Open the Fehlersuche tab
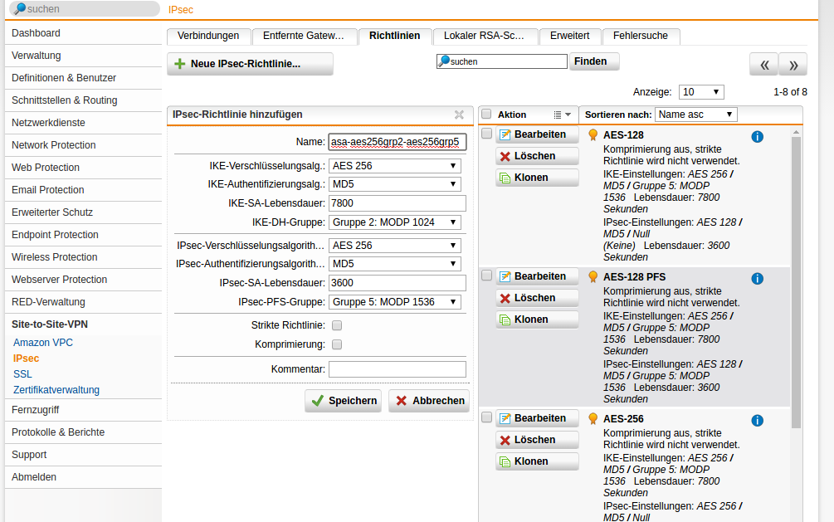834x522 pixels. coord(641,36)
